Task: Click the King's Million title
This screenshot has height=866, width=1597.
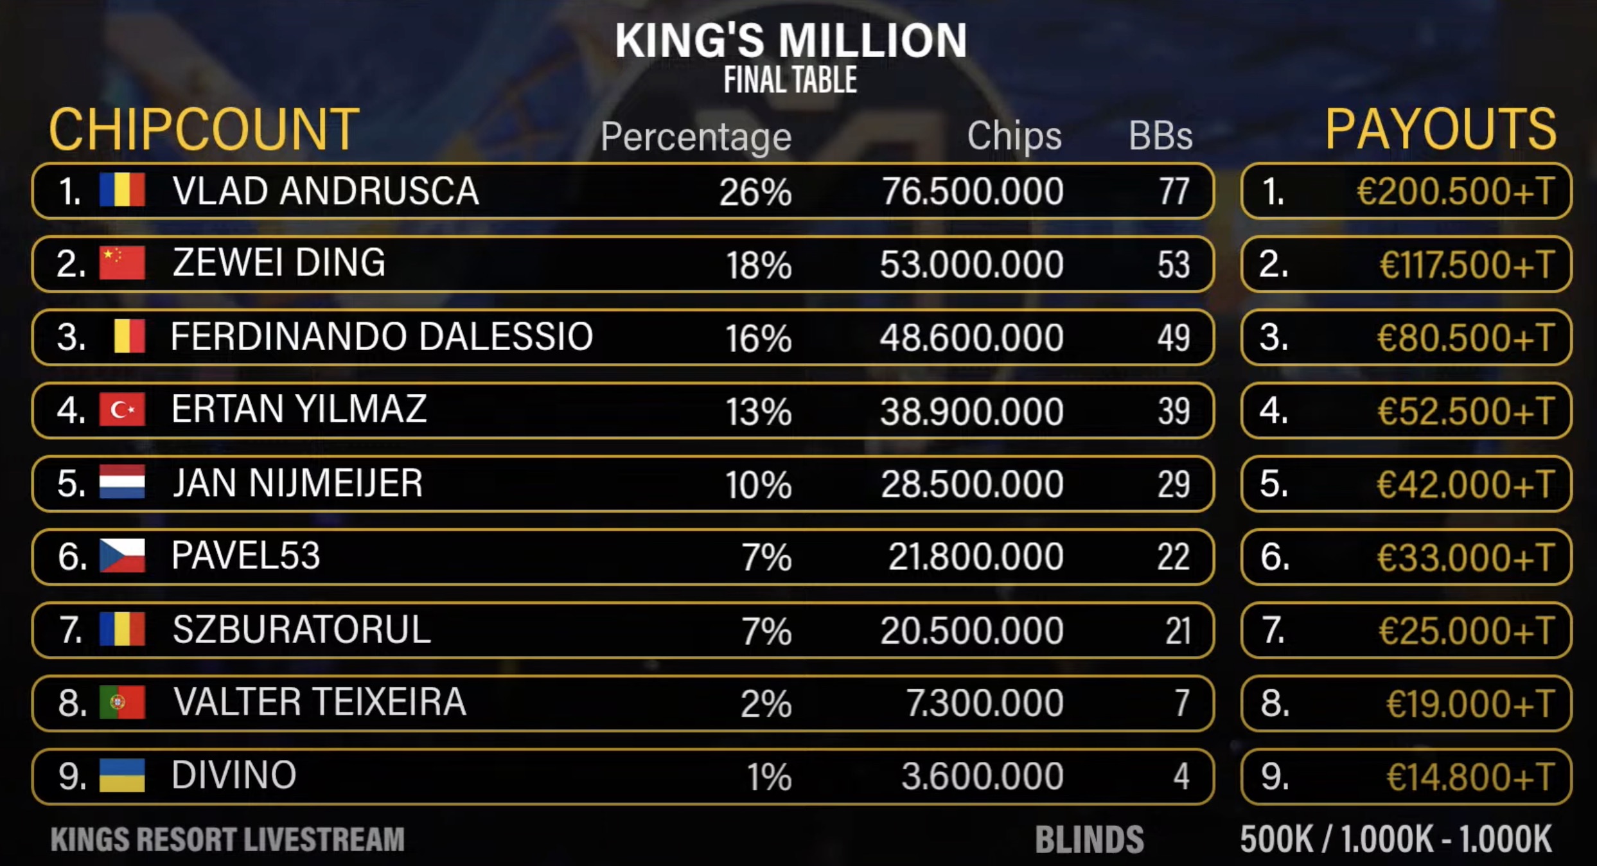Action: (x=791, y=40)
